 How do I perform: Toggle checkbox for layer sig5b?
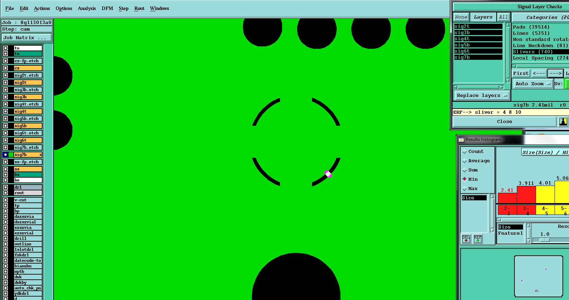[5, 126]
